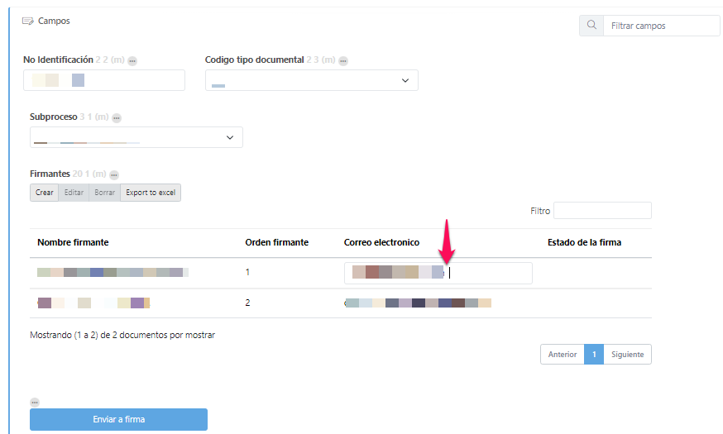Go to Siguiente page
The height and width of the screenshot is (434, 723).
(627, 355)
